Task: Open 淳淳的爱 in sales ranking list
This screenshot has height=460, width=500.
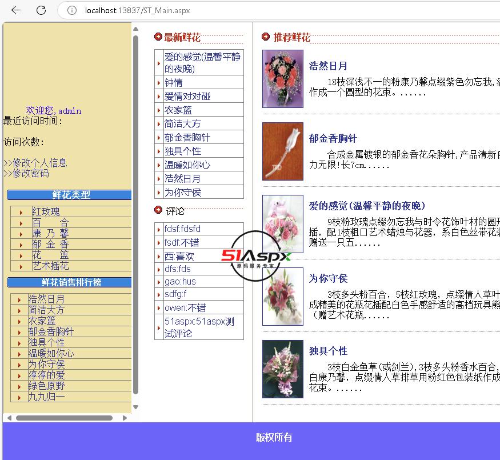Action: tap(46, 375)
